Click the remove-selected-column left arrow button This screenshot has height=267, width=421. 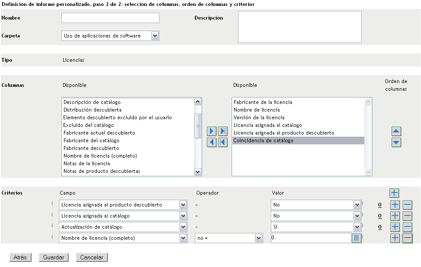tap(212, 142)
